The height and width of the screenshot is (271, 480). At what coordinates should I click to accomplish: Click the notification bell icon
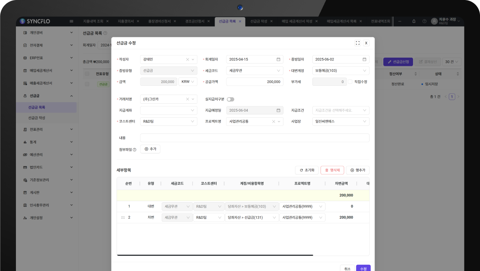[414, 21]
